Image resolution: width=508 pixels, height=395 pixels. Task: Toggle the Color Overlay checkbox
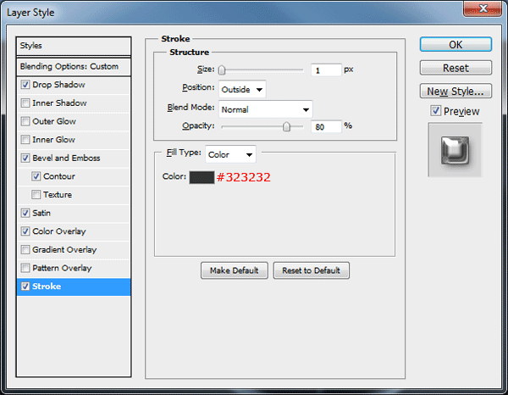[25, 231]
